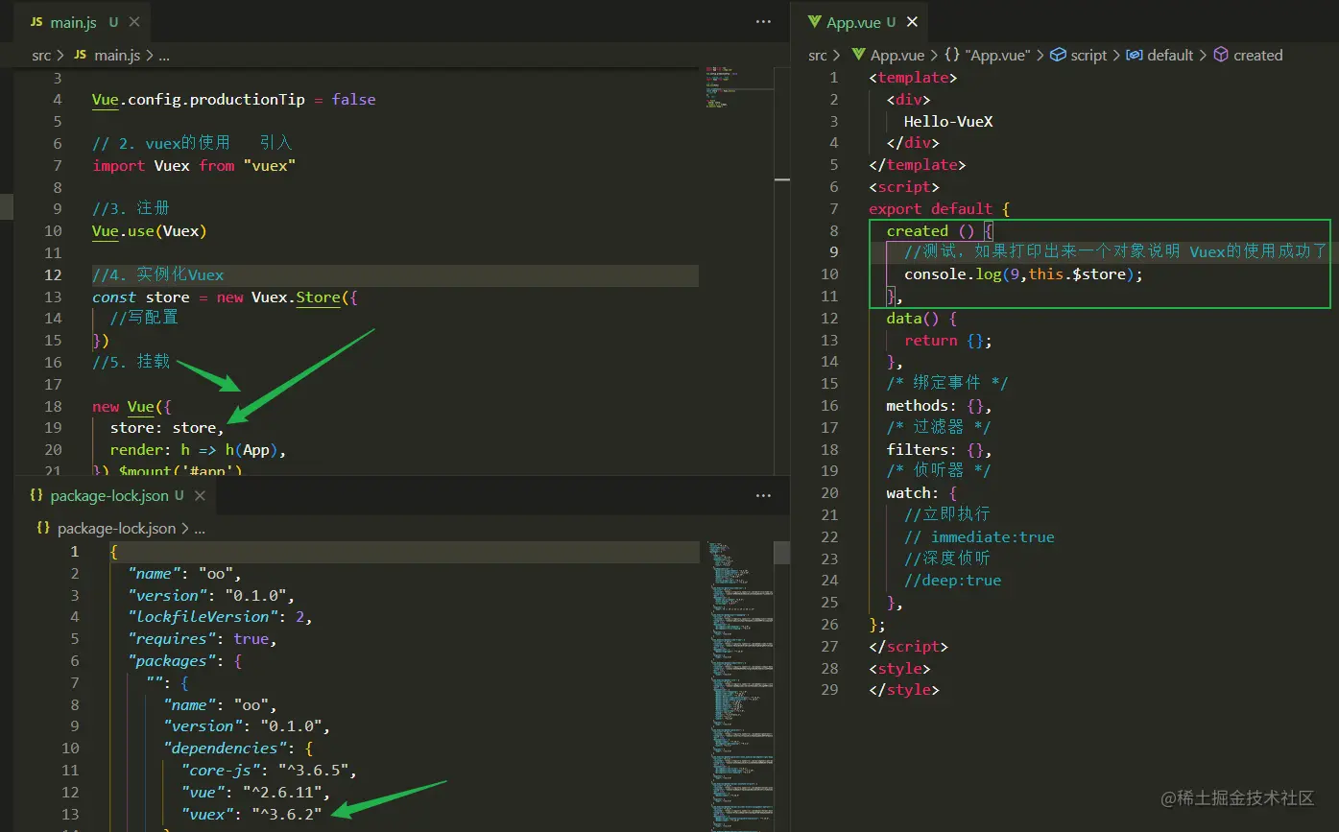This screenshot has height=832, width=1339.
Task: Click line number 12 in main.js gutter
Action: click(53, 275)
